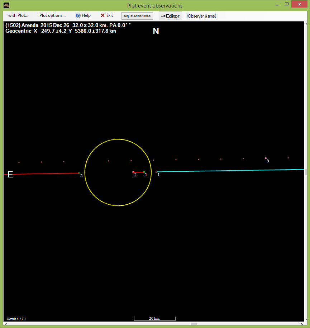Click the Exit menu item
310x328 pixels.
click(x=107, y=15)
